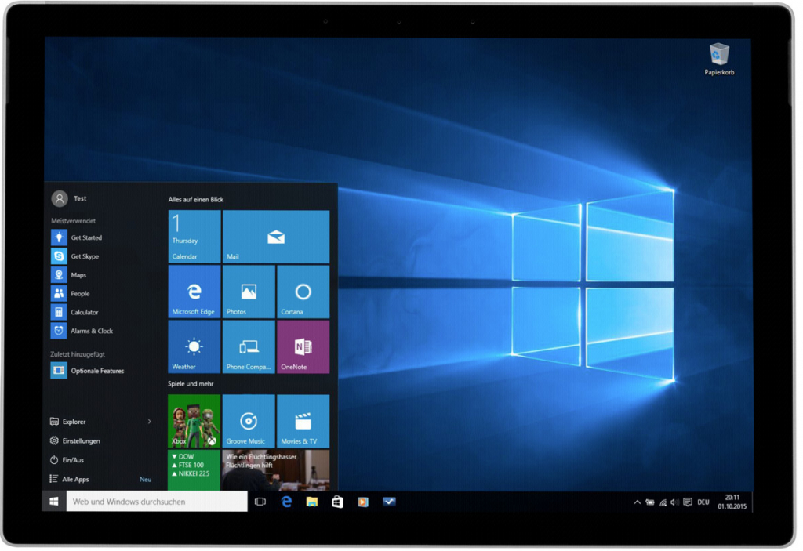Open the Movies & TV tile
The width and height of the screenshot is (803, 551).
click(303, 421)
